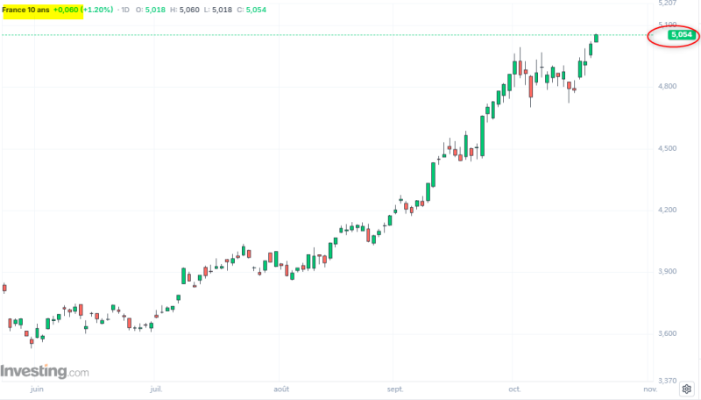
Task: Click the 1D interval label
Action: (x=125, y=10)
